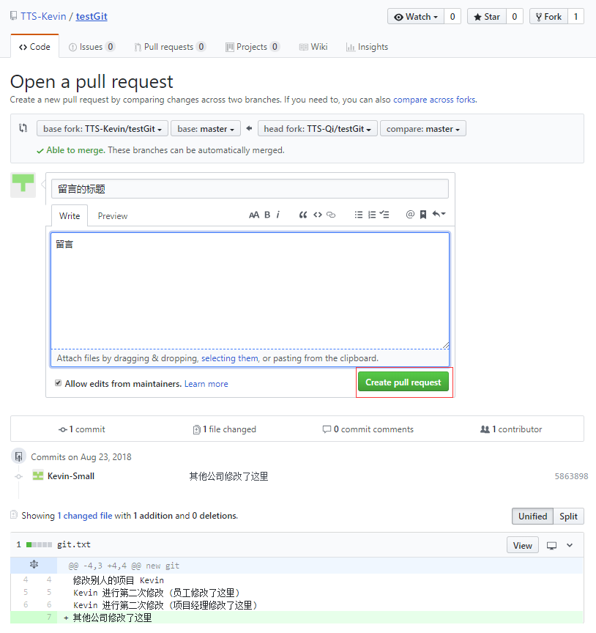Click the Star count 0

[515, 17]
